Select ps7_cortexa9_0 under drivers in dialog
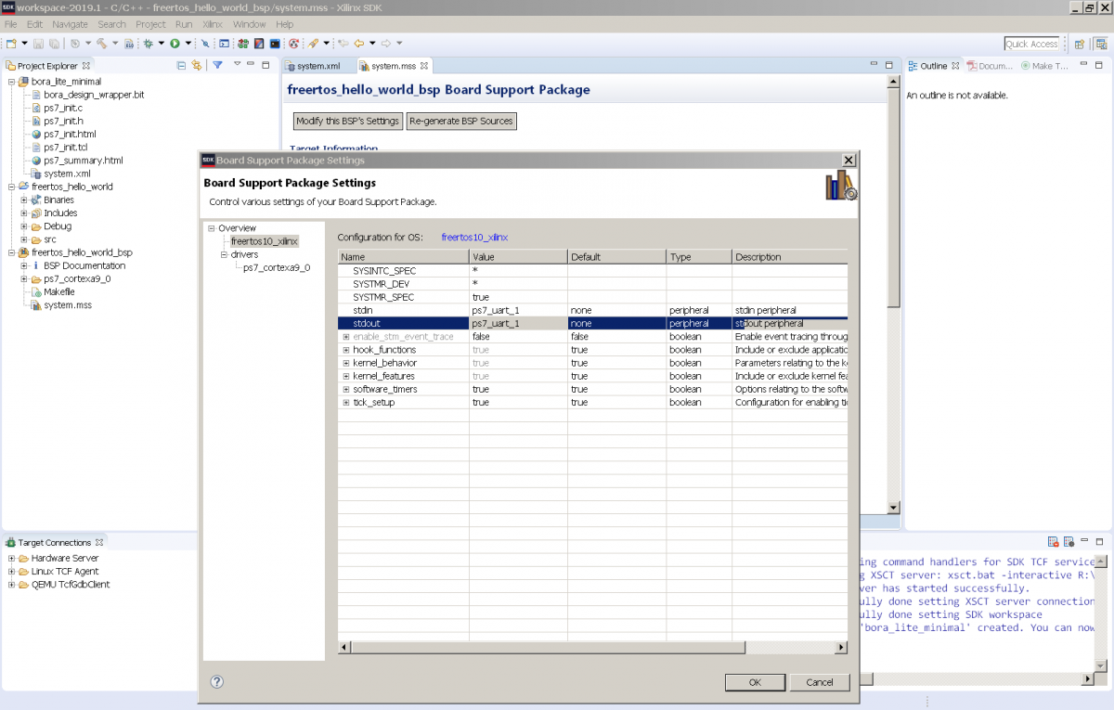 click(x=276, y=267)
